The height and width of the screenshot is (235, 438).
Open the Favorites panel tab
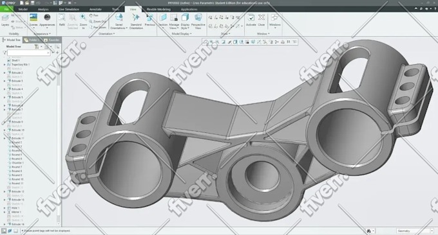[x=52, y=40]
